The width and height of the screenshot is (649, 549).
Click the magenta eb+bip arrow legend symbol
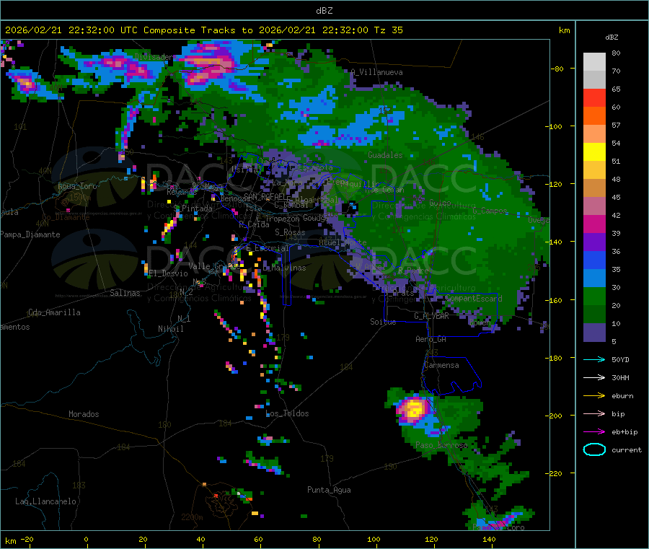pos(594,432)
